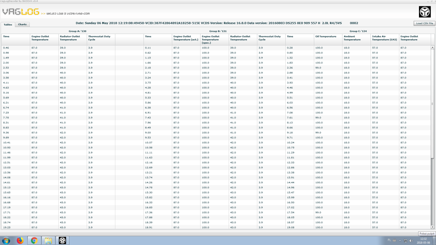436x245 pixels.
Task: Click the VagLog cube logo icon
Action: 425,12
